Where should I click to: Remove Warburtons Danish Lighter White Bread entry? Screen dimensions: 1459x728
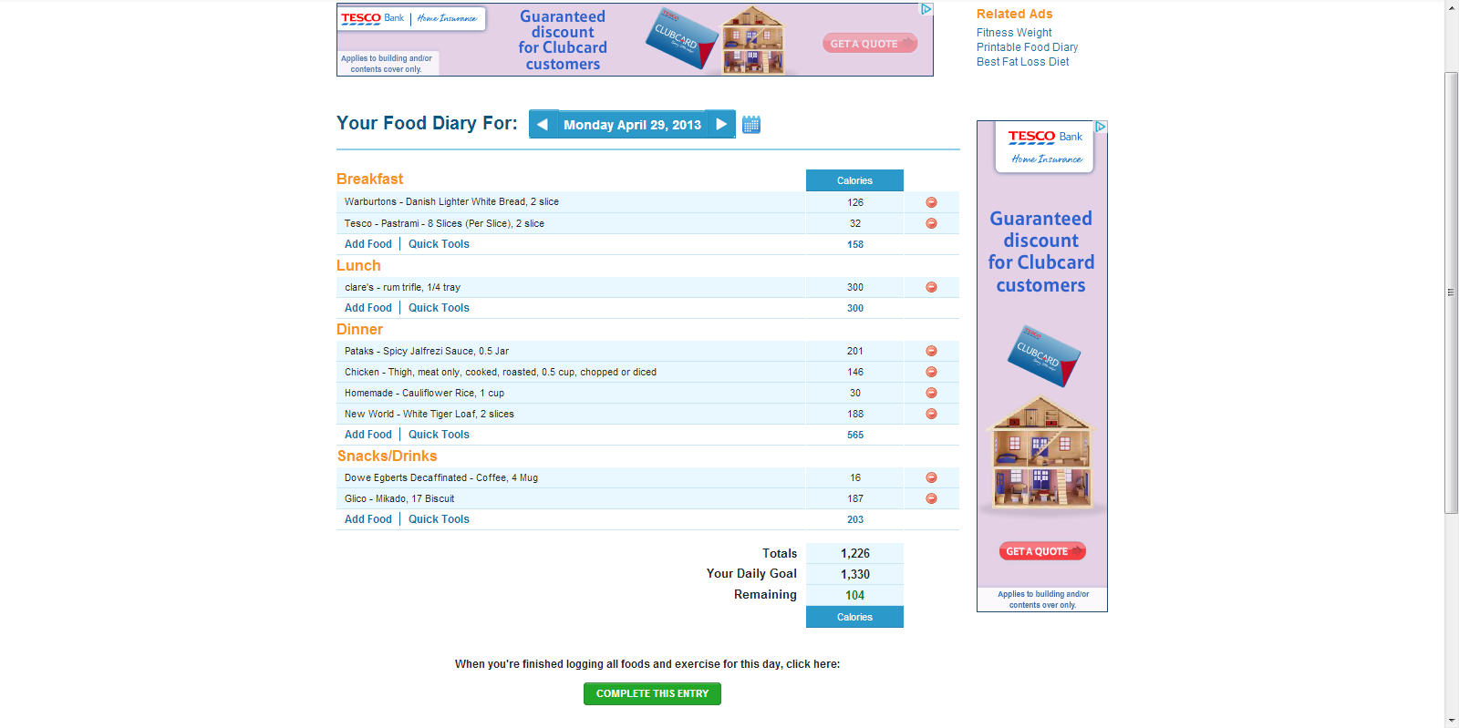click(931, 202)
